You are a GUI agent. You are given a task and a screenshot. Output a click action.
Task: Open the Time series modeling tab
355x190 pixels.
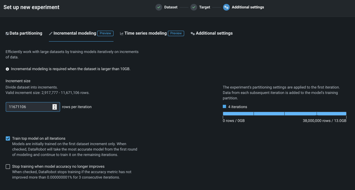pos(145,33)
